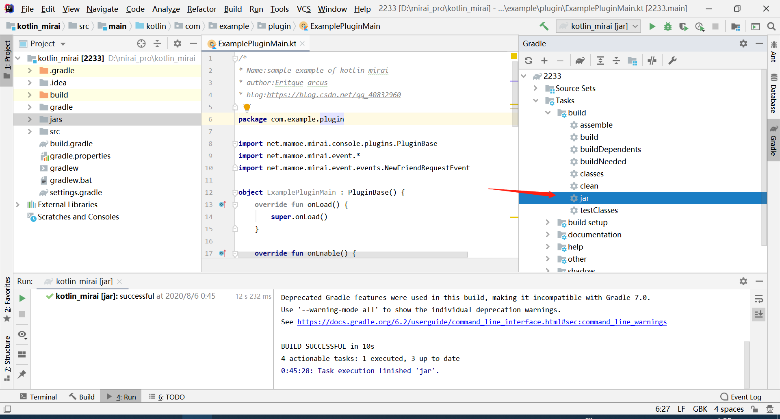Screen dimensions: 780x419
Task: Open the kotlin_mirai [jar] run configuration dropdown
Action: (598, 26)
